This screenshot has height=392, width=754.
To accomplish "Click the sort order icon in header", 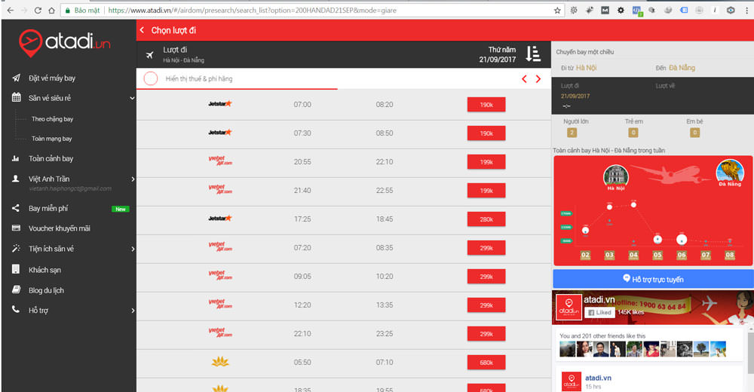I will point(533,54).
